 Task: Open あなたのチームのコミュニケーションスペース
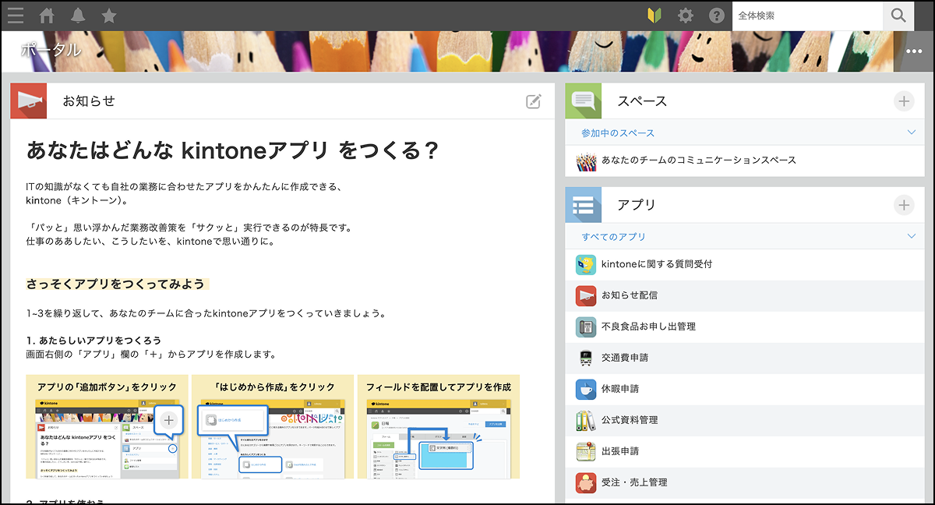pyautogui.click(x=698, y=161)
